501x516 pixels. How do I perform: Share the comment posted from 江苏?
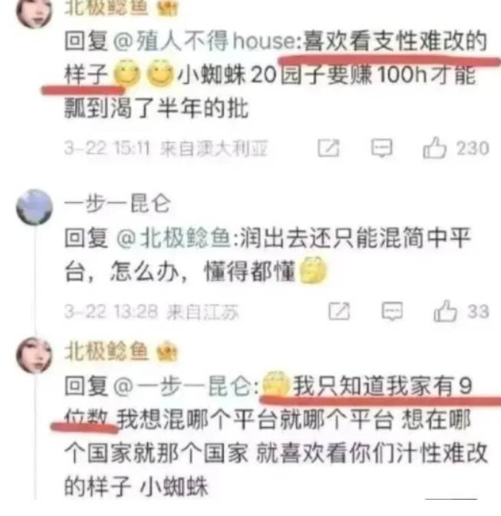[339, 311]
